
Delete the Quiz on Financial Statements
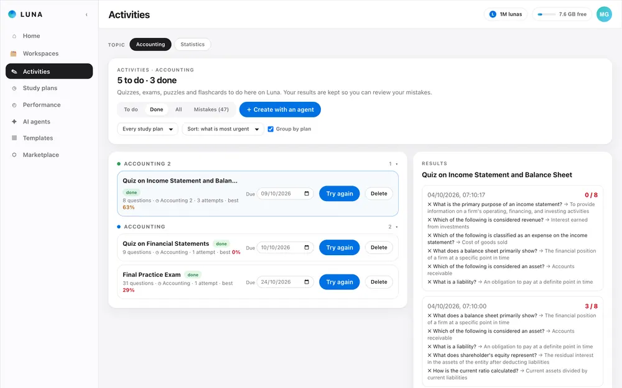(379, 248)
